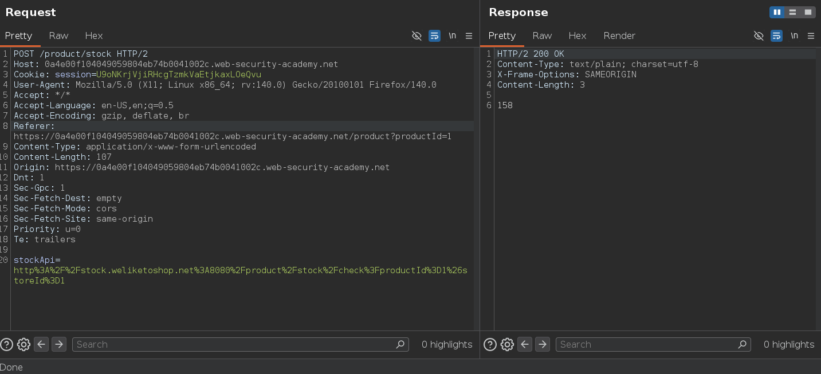
Task: Click Request search magnifier icon
Action: [x=400, y=344]
